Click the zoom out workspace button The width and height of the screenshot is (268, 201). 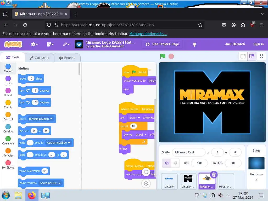pyautogui.click(x=146, y=183)
